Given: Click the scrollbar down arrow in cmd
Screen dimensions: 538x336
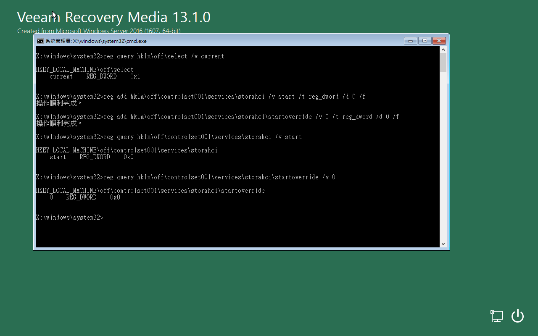Looking at the screenshot, I should pyautogui.click(x=443, y=244).
